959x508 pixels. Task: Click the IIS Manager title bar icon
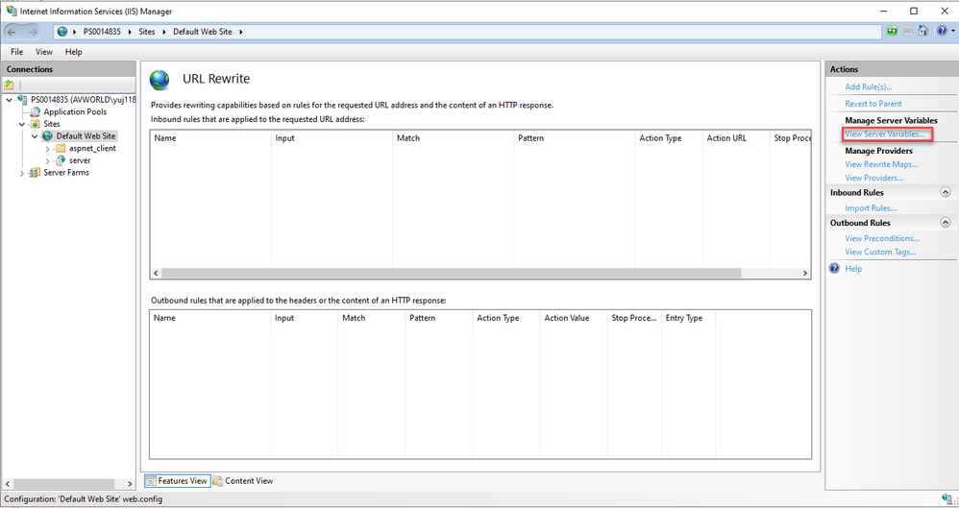coord(11,11)
